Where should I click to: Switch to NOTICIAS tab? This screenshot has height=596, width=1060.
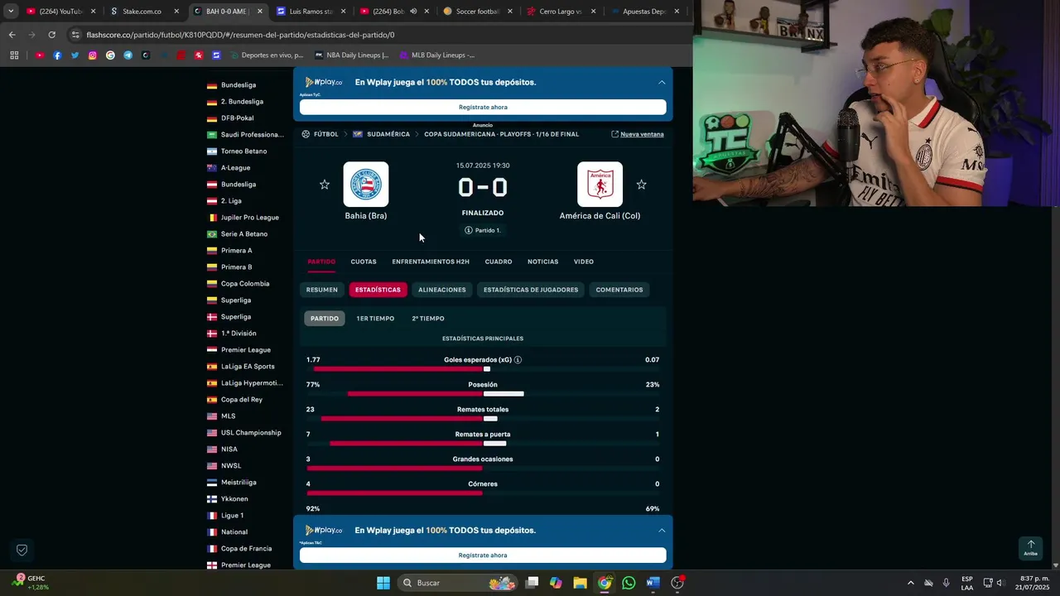(542, 262)
